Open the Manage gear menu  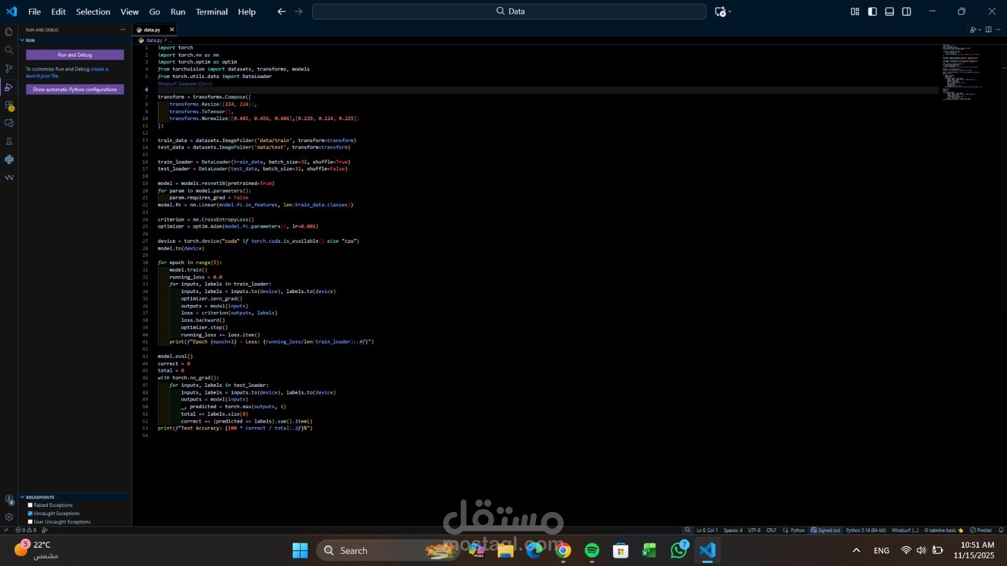(9, 517)
